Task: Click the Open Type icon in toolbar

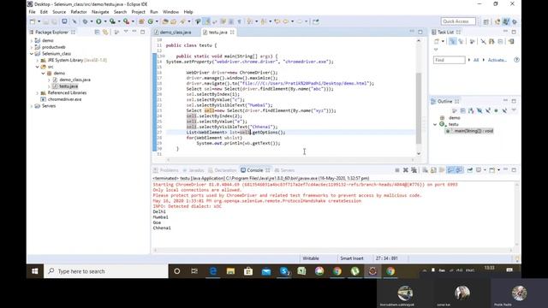Action: [165, 21]
